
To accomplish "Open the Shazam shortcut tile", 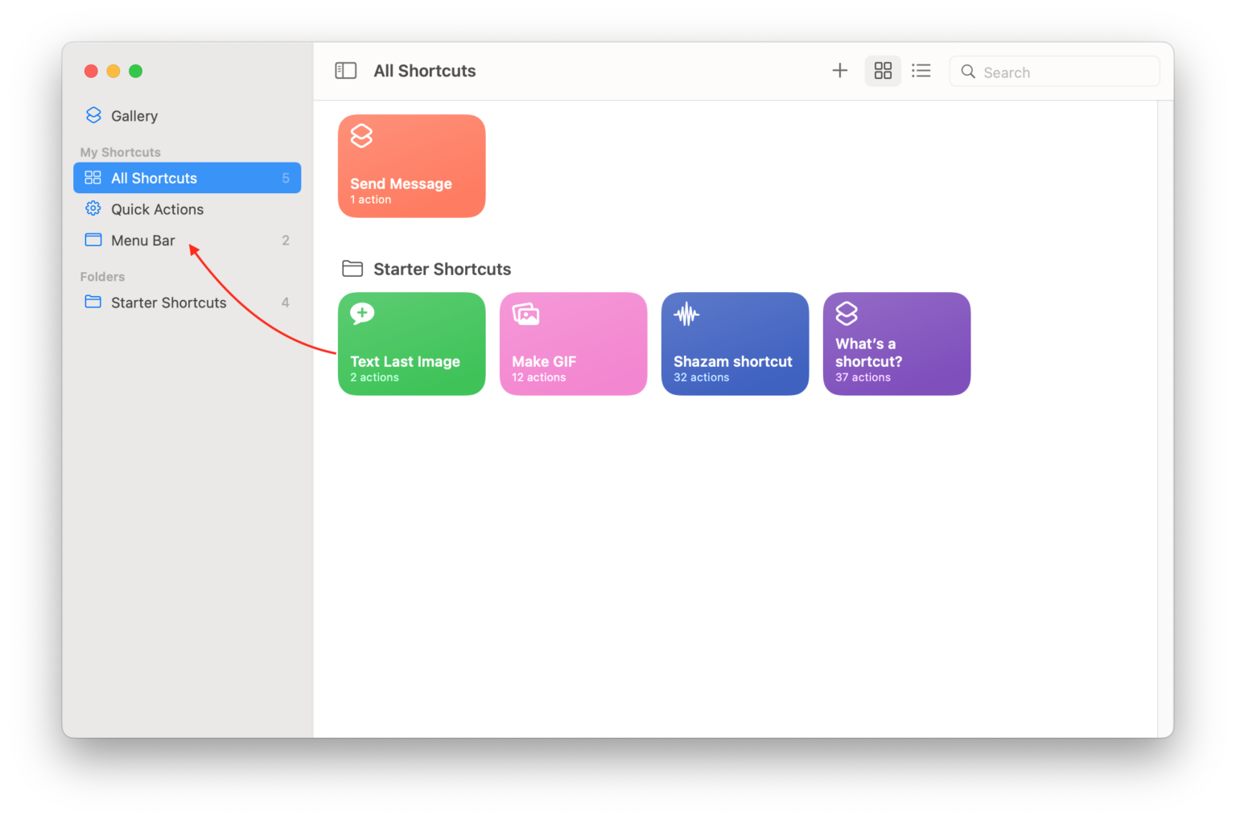I will tap(734, 344).
